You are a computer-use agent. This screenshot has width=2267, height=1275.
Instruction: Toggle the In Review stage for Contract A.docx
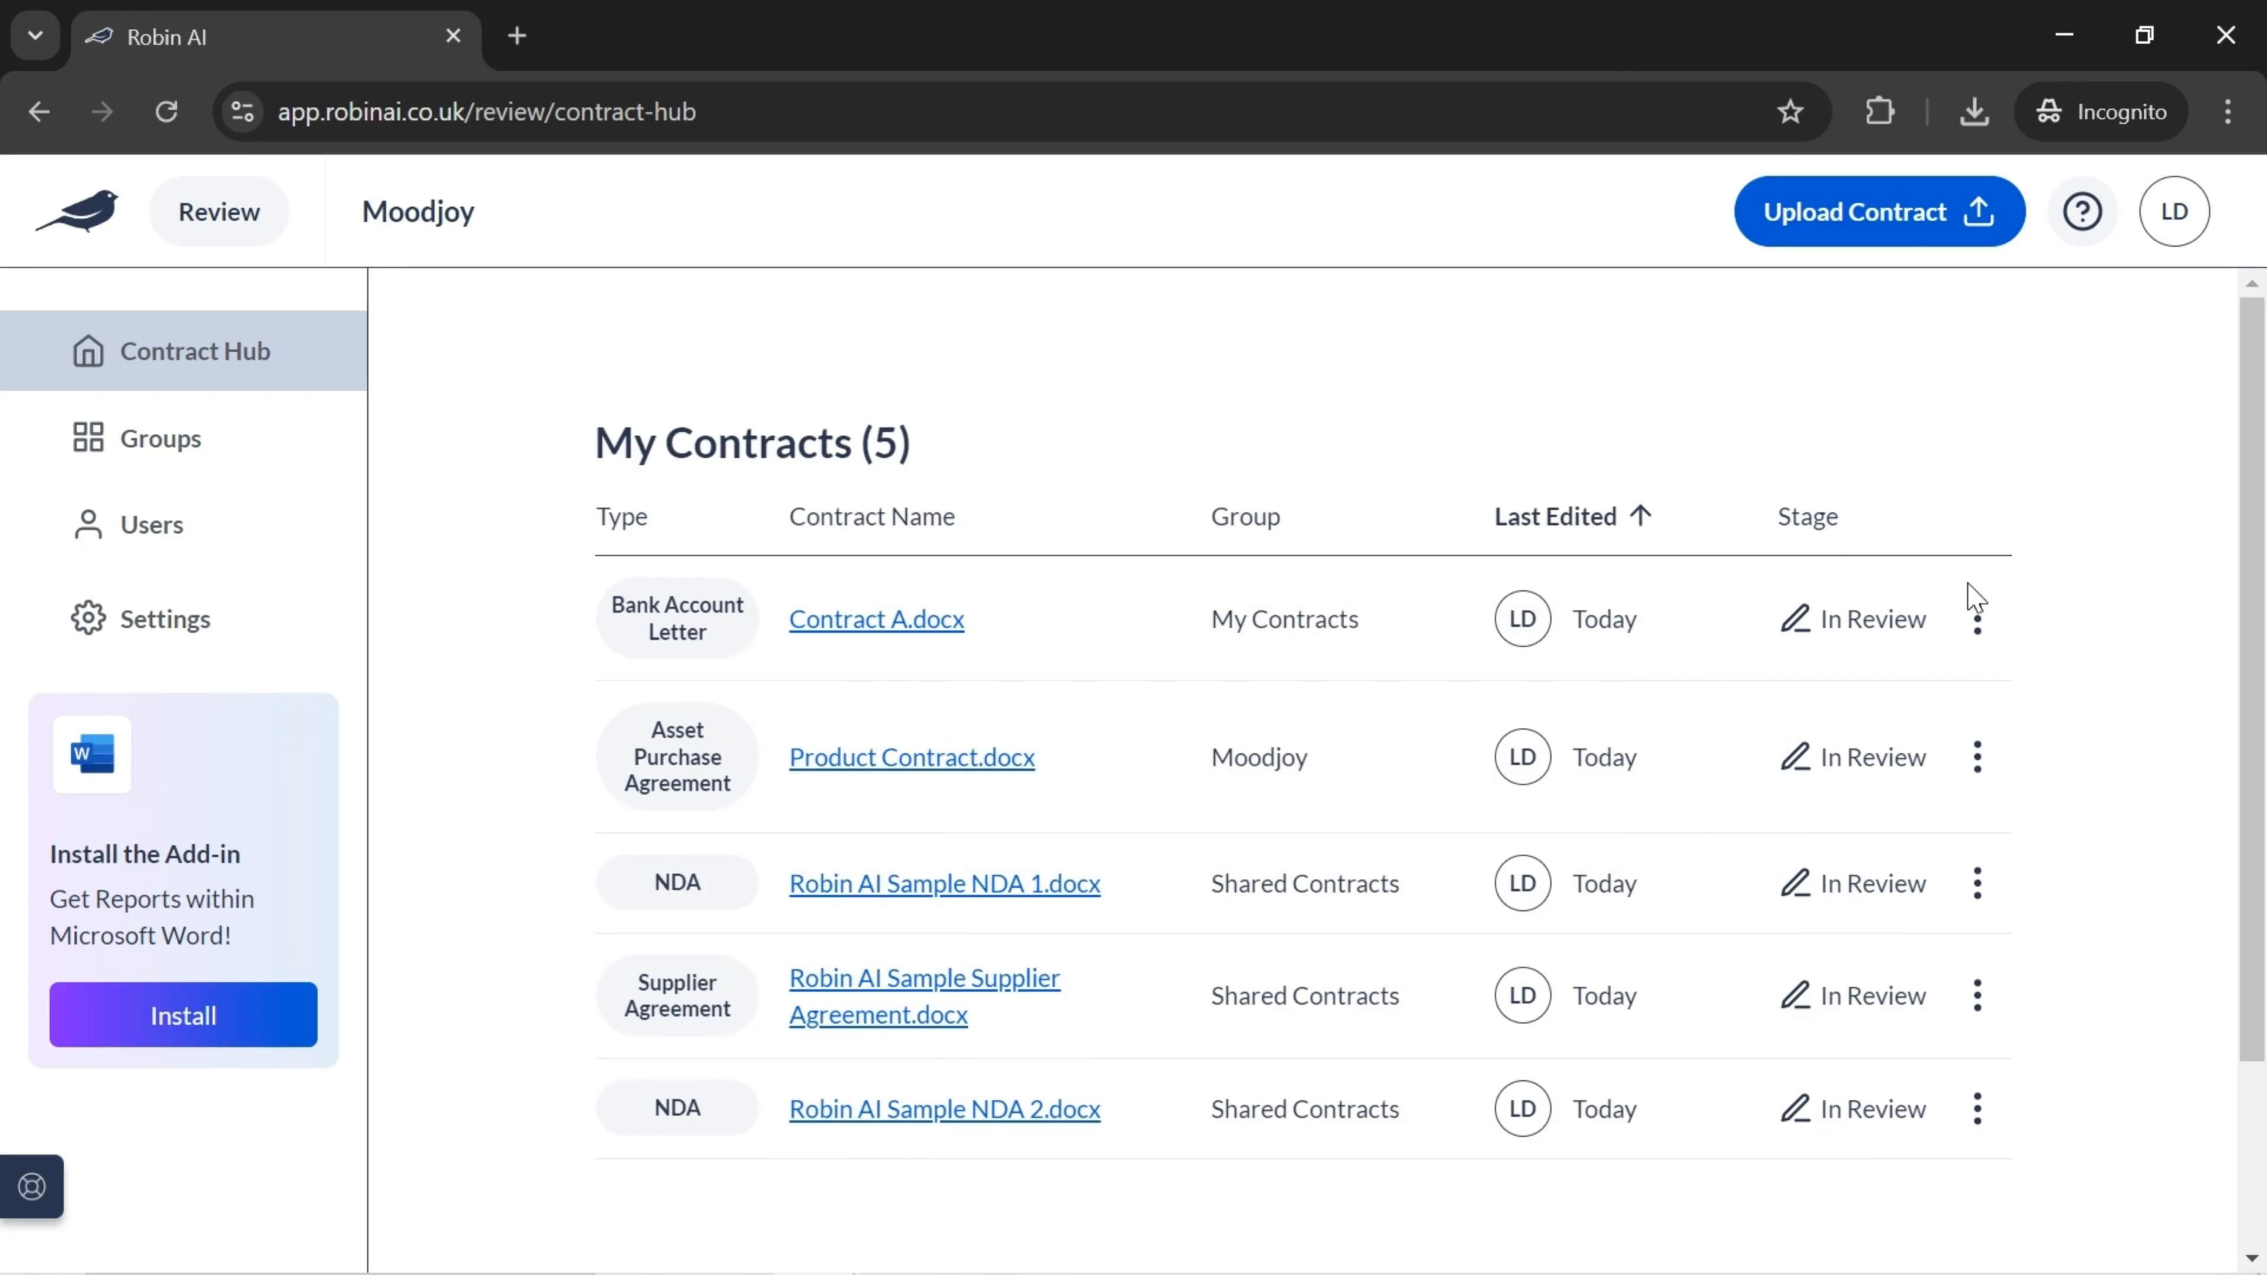pos(1854,618)
